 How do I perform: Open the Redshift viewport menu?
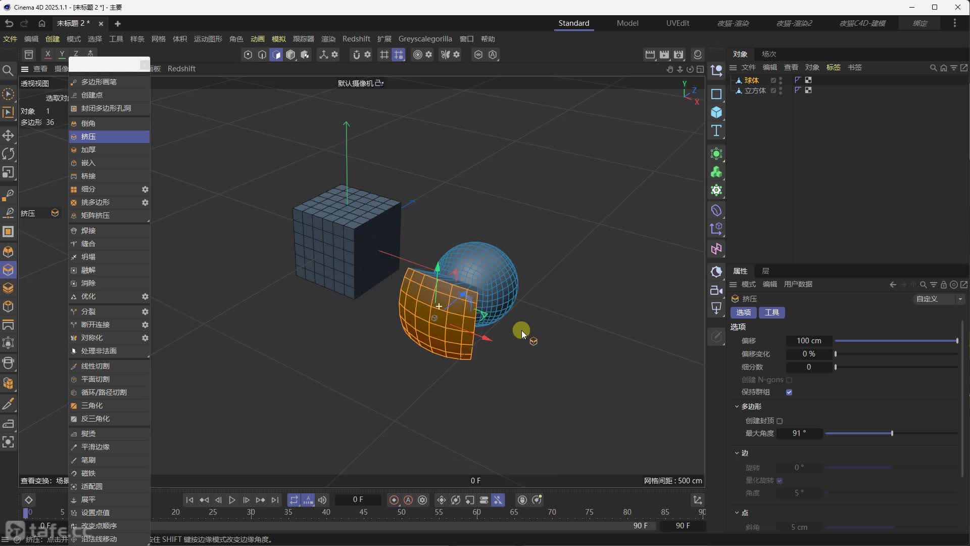pyautogui.click(x=181, y=69)
